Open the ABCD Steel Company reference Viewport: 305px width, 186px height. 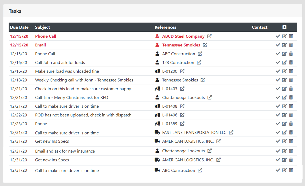(183, 36)
